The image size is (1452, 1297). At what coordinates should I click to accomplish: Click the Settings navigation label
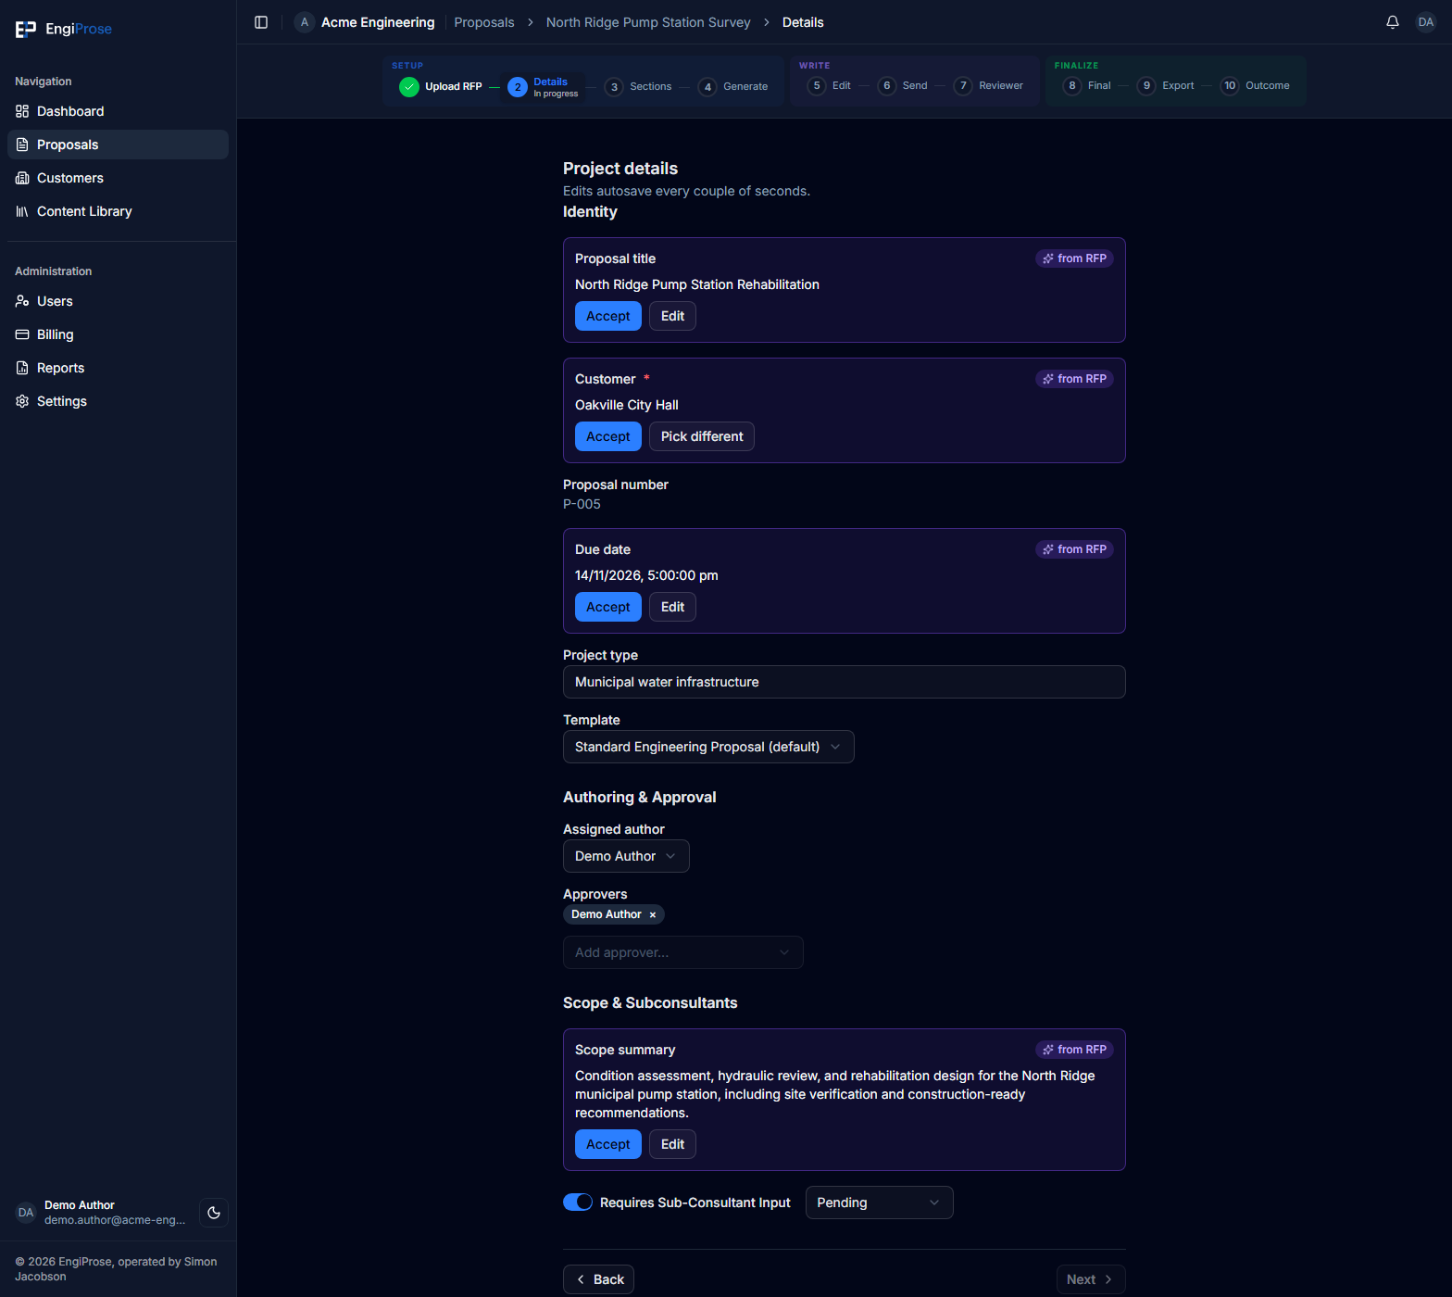pos(62,401)
